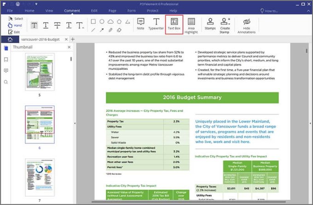Image resolution: width=313 pixels, height=205 pixels.
Task: Switch to the Hand tool
Action: [15, 25]
